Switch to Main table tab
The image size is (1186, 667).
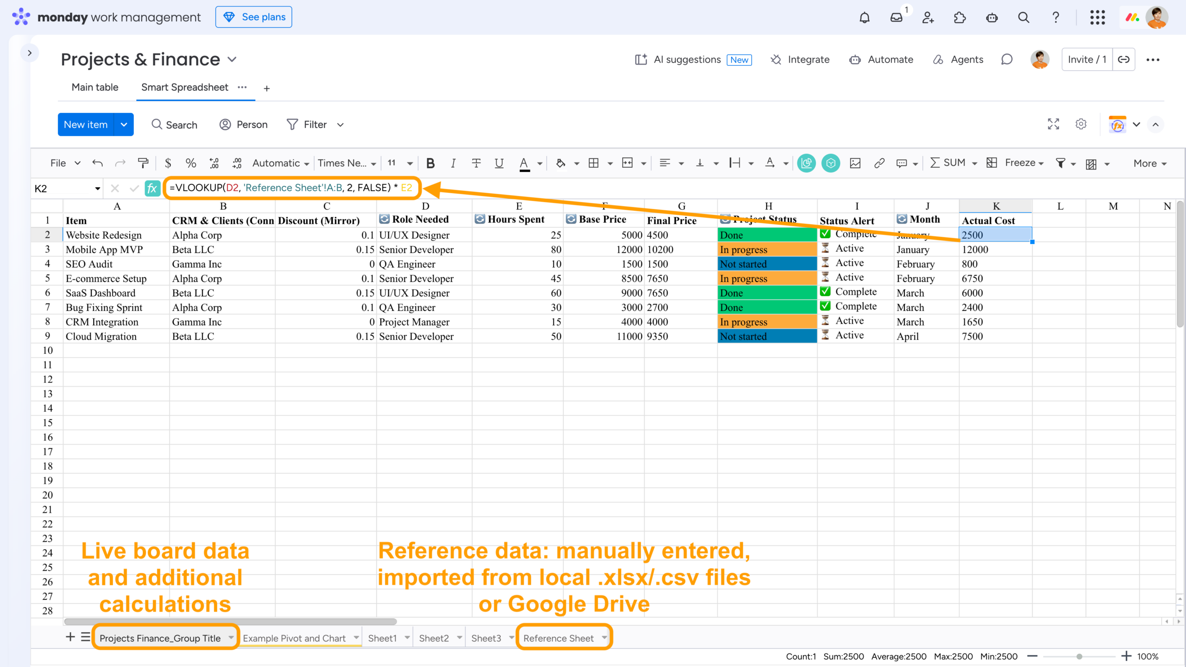pyautogui.click(x=95, y=87)
